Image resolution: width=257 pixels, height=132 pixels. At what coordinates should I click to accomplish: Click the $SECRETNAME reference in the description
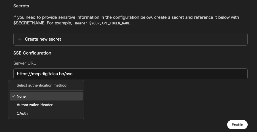click(x=29, y=23)
